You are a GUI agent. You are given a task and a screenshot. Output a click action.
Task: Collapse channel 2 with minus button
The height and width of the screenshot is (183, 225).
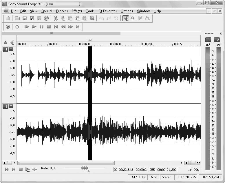point(11,106)
